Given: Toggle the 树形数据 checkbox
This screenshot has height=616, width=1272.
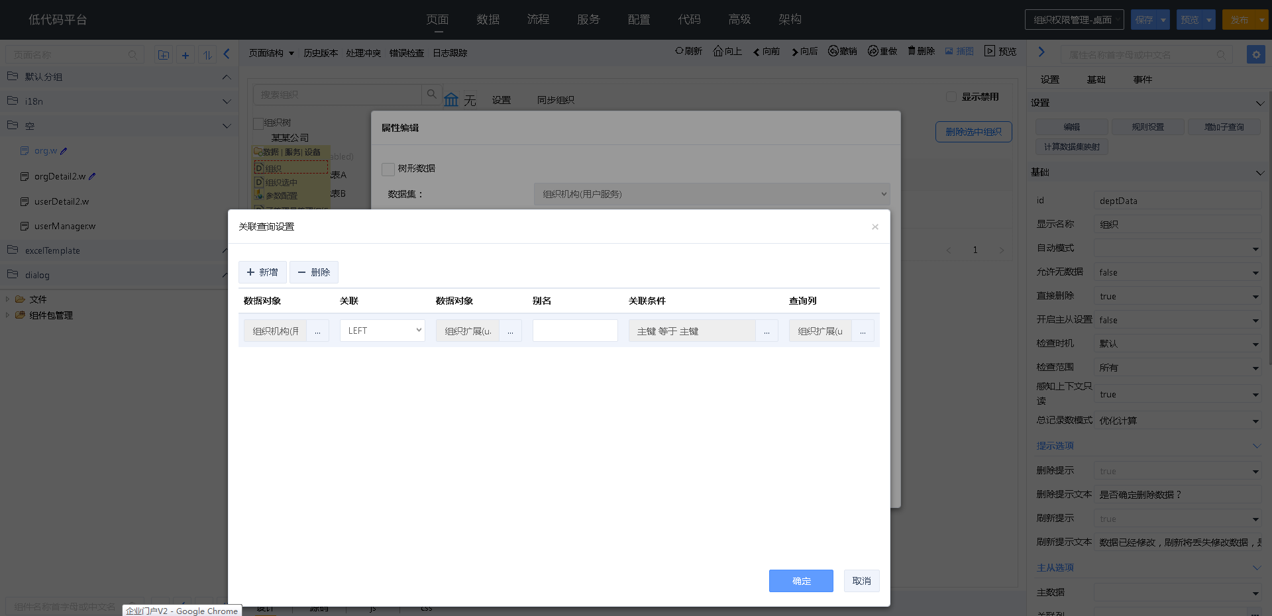Looking at the screenshot, I should pyautogui.click(x=388, y=169).
